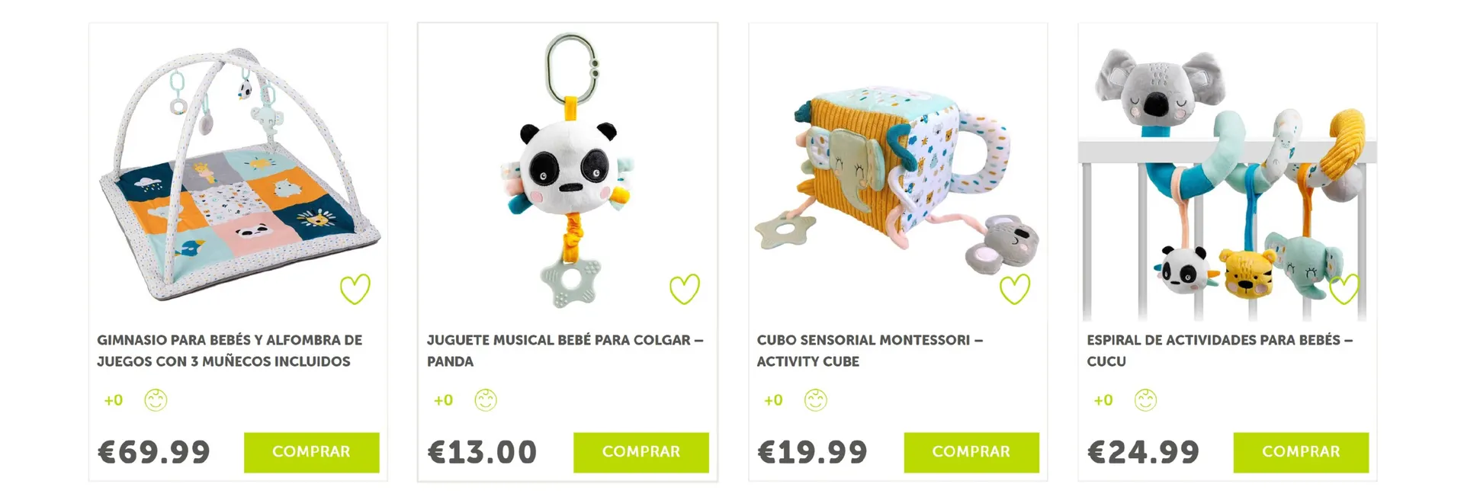The image size is (1464, 497).
Task: Click the baby face icon under Gimnasio
Action: click(x=156, y=400)
